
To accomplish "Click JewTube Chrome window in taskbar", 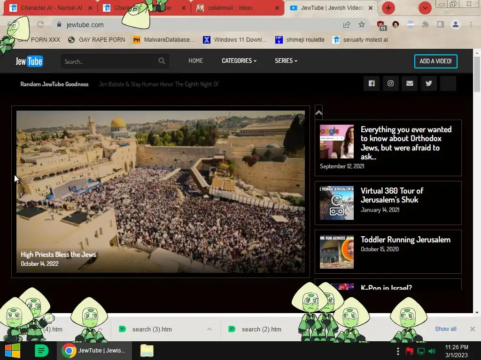I will pyautogui.click(x=94, y=351).
